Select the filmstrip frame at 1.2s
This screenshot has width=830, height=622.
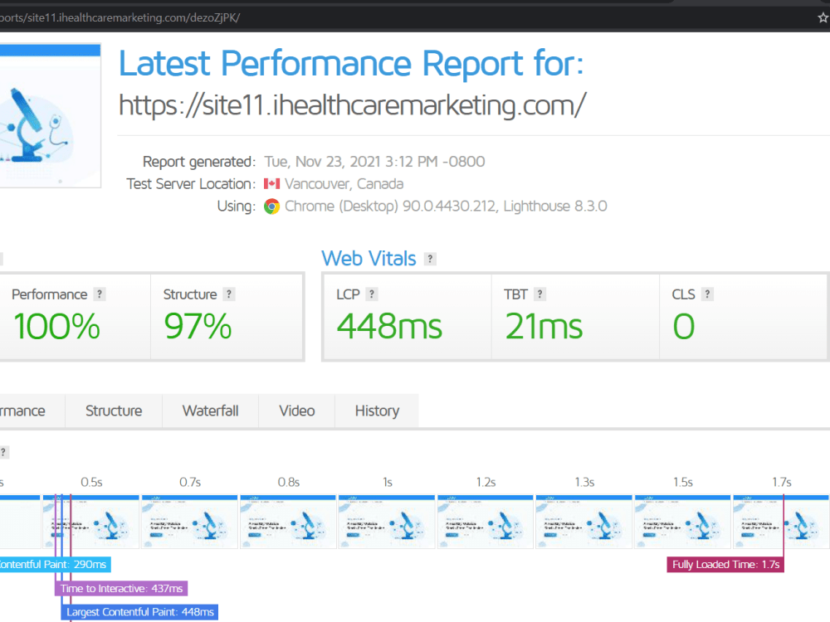coord(486,522)
